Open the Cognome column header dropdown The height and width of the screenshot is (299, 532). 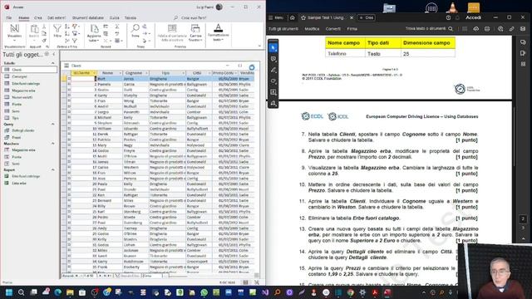(x=146, y=73)
